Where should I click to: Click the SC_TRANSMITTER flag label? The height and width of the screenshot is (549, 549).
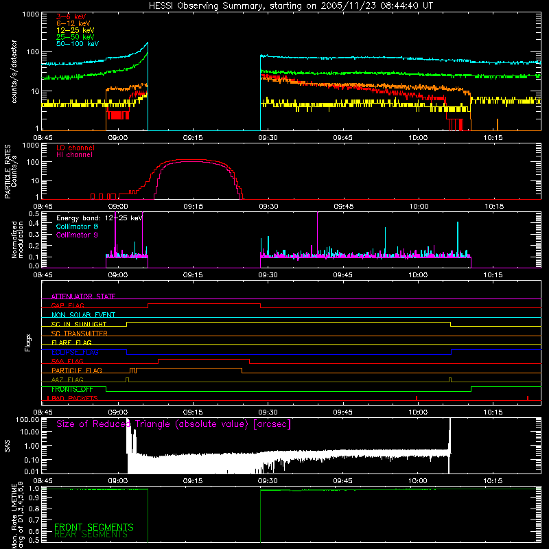[x=79, y=333]
